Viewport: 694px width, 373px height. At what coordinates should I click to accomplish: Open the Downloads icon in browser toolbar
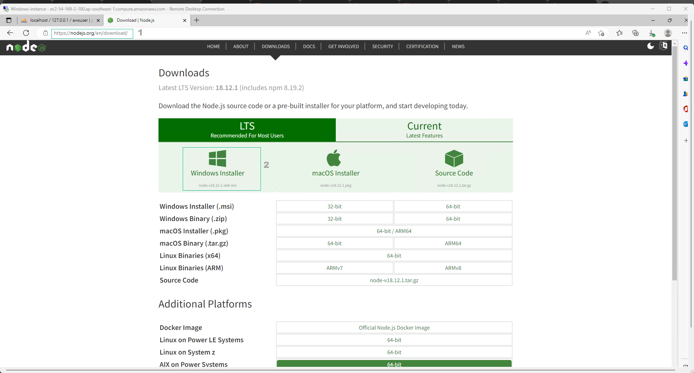652,33
